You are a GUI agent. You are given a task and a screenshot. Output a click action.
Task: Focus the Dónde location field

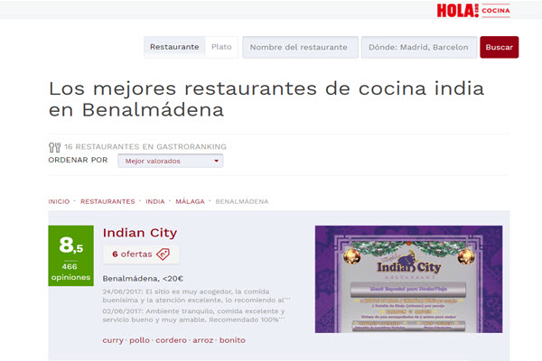click(419, 47)
